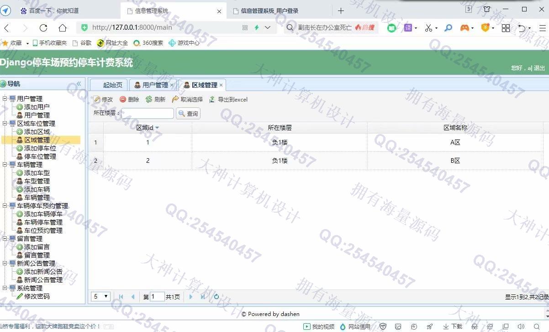549x332 pixels.
Task: Click the 所在楼层 column header
Action: point(280,128)
